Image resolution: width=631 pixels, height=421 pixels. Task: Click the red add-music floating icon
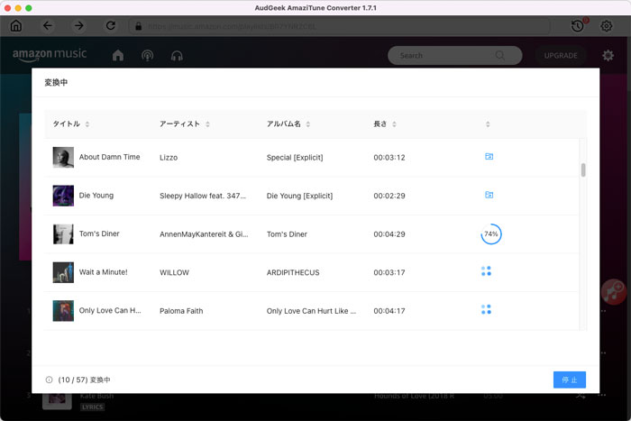(614, 291)
